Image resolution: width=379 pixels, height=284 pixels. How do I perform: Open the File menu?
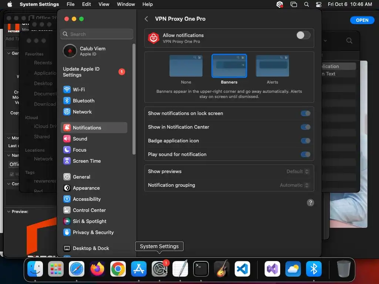tap(71, 4)
